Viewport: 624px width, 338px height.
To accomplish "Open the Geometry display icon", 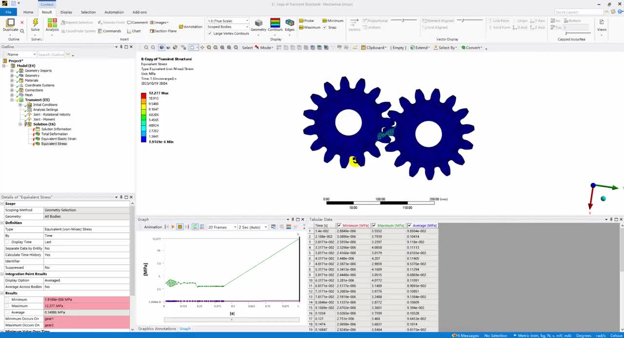I will pos(258,23).
